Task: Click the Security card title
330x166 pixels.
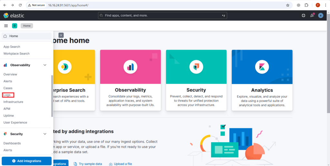Action: 196,90
